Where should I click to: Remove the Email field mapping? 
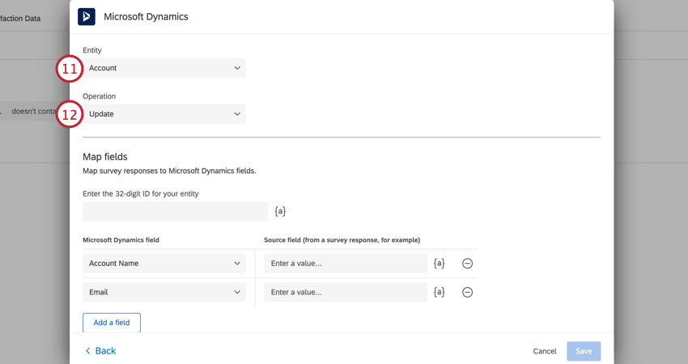(467, 293)
